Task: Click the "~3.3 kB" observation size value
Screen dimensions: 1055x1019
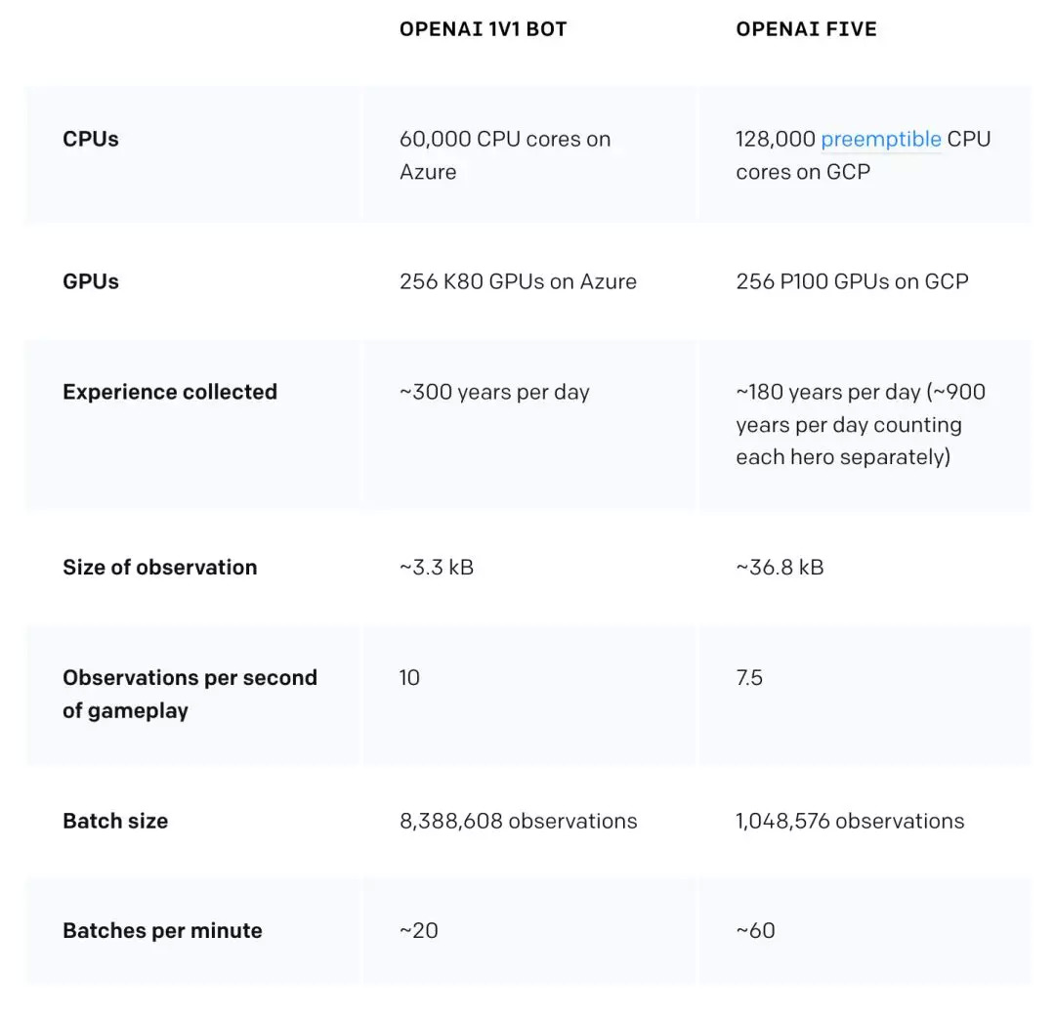Action: (x=437, y=568)
